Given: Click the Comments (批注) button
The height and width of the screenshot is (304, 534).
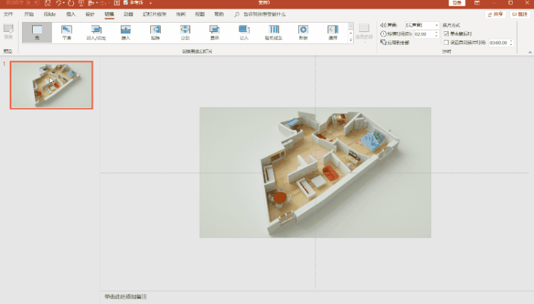Looking at the screenshot, I should (x=520, y=14).
